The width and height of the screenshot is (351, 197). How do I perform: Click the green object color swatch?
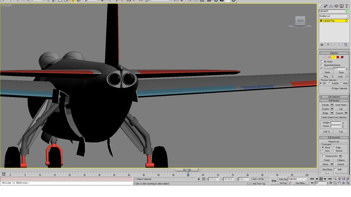[x=347, y=11]
